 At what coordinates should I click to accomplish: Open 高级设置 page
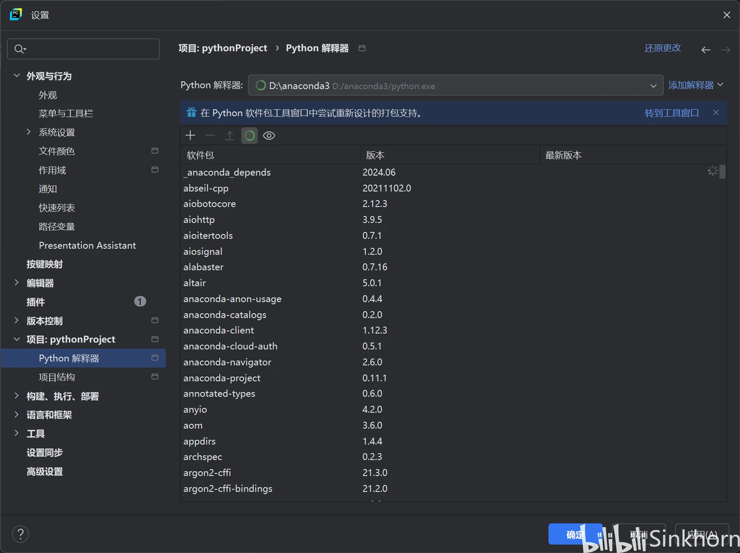tap(44, 471)
